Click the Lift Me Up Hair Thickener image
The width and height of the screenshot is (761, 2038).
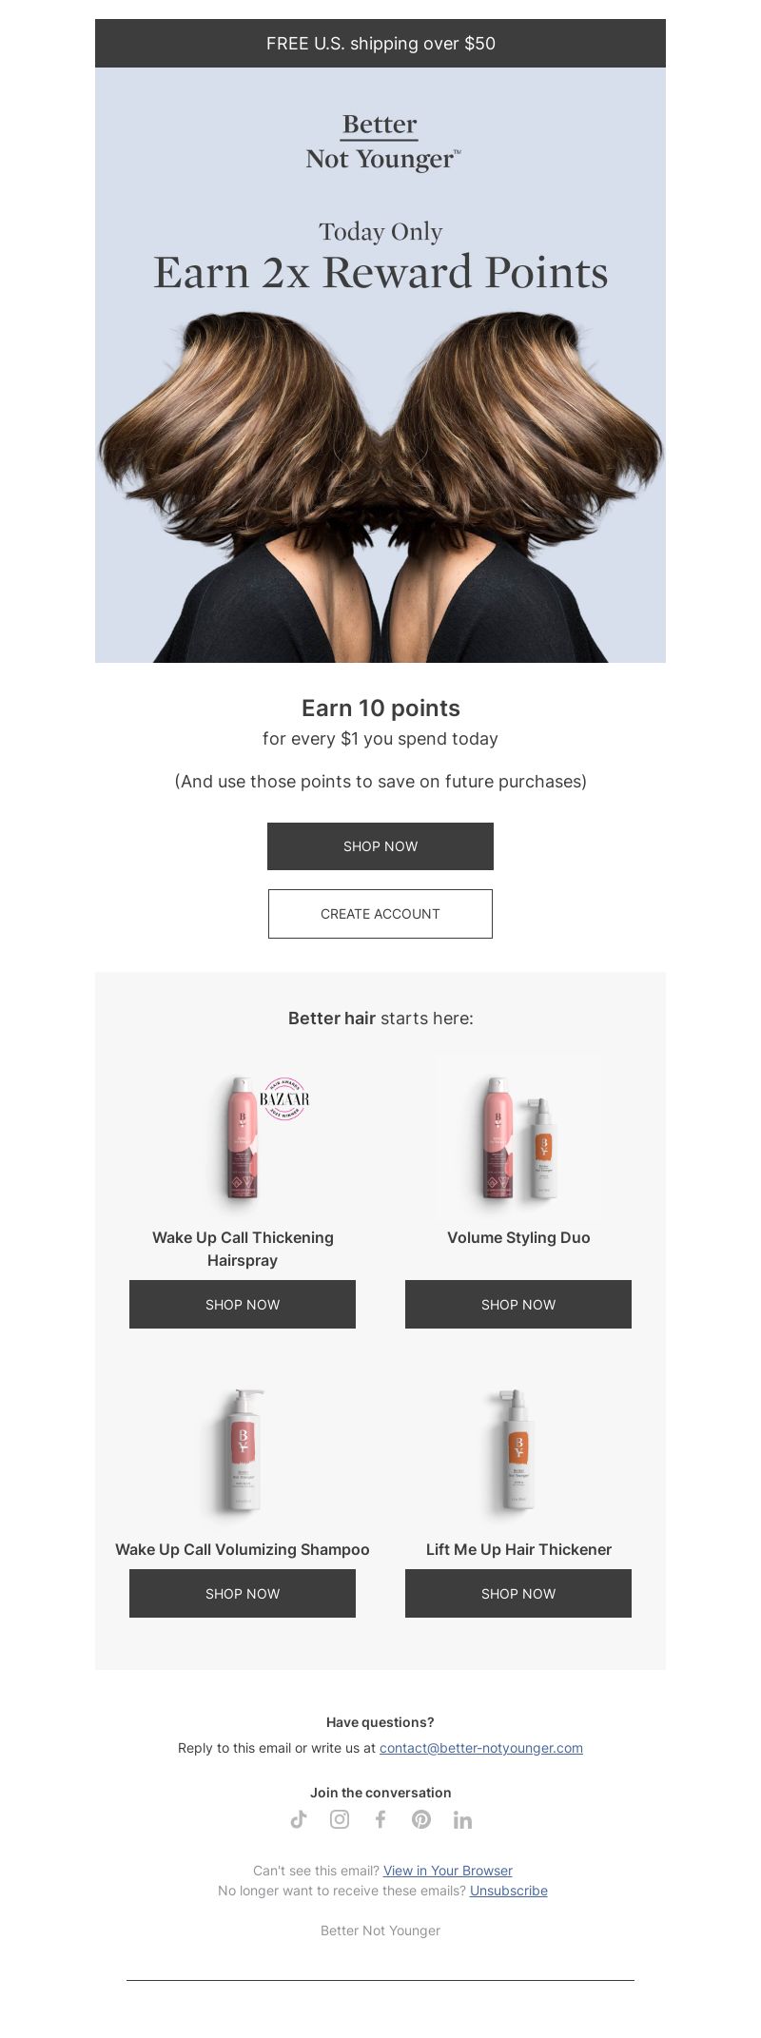click(517, 1450)
